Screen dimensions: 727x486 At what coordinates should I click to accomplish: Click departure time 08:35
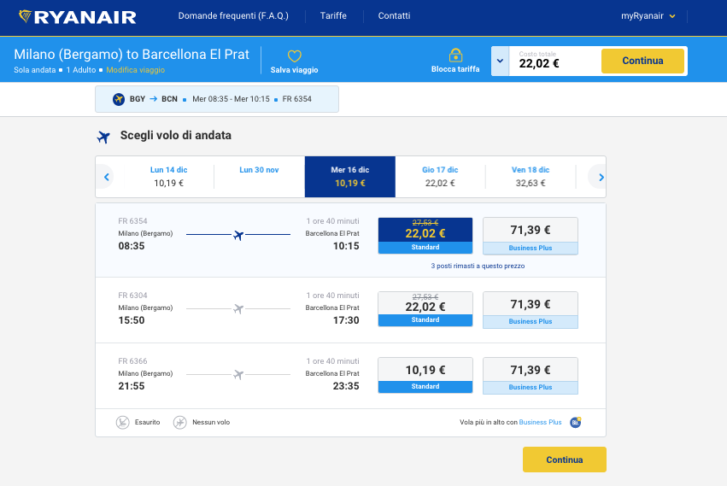pos(132,246)
